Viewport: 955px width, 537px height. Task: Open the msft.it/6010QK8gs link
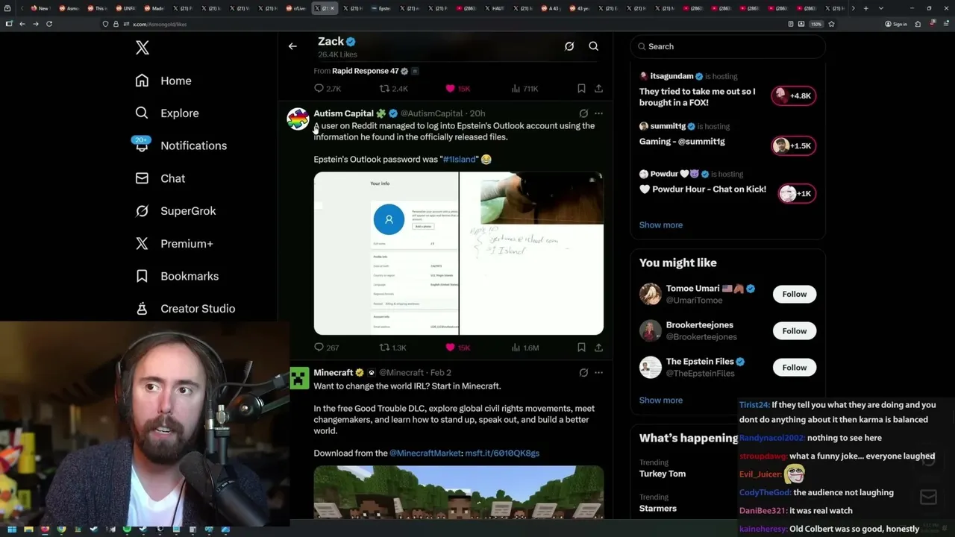[x=502, y=453]
